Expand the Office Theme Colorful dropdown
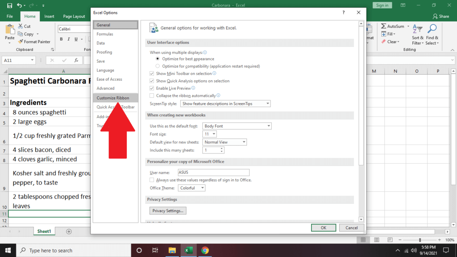Image resolution: width=457 pixels, height=257 pixels. point(191,188)
